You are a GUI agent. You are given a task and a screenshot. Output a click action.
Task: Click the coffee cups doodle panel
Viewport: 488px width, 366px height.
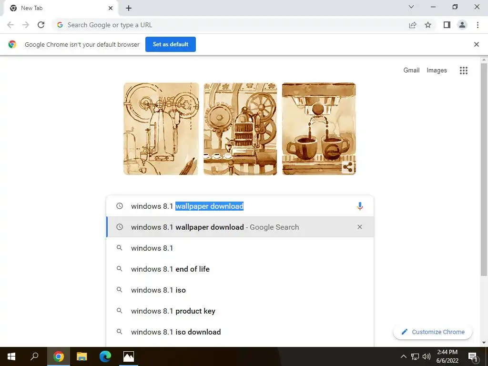tap(319, 129)
